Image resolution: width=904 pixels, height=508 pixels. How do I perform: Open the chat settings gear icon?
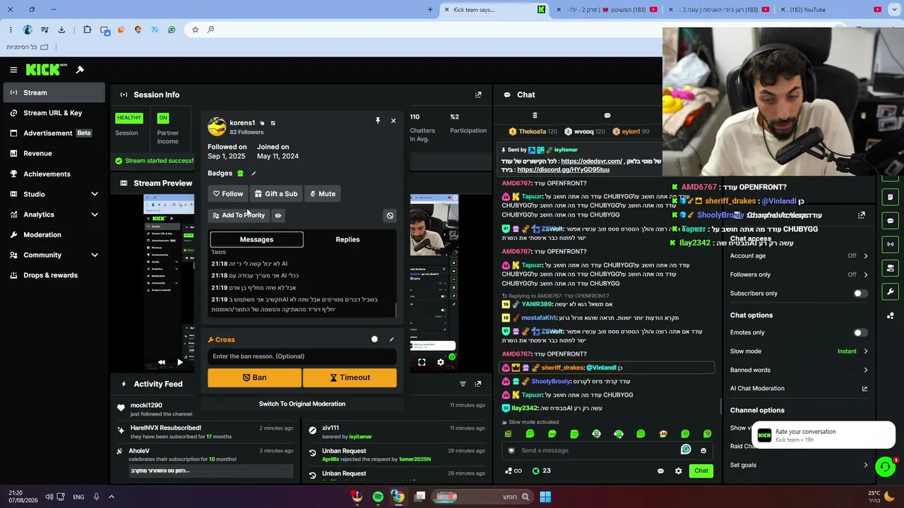679,471
